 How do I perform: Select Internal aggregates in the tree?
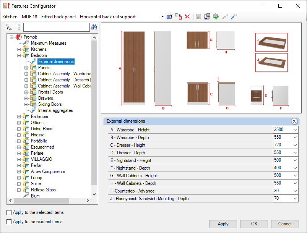55,110
